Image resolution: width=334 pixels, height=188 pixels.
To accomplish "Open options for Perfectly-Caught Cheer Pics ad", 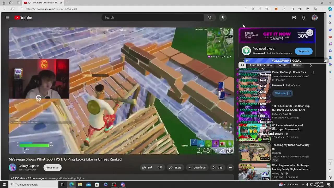I will [x=313, y=73].
